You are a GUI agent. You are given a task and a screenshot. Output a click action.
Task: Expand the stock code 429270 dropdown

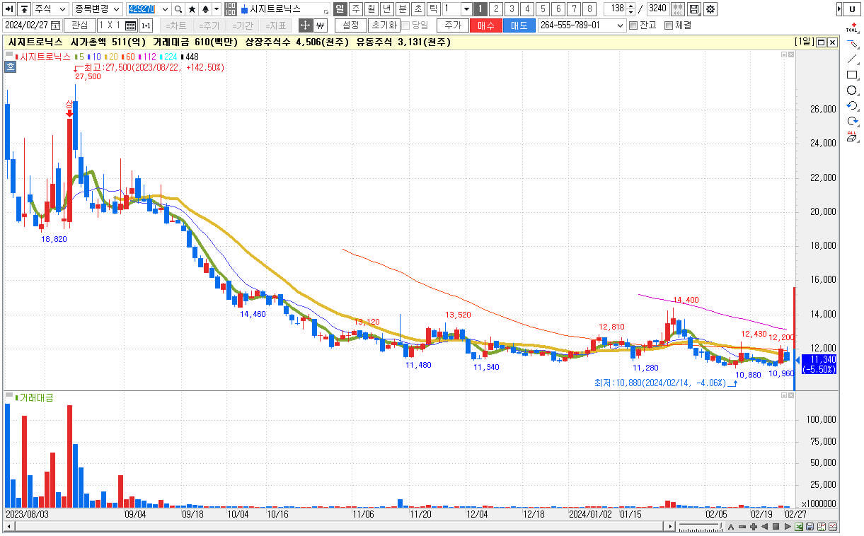pos(166,9)
